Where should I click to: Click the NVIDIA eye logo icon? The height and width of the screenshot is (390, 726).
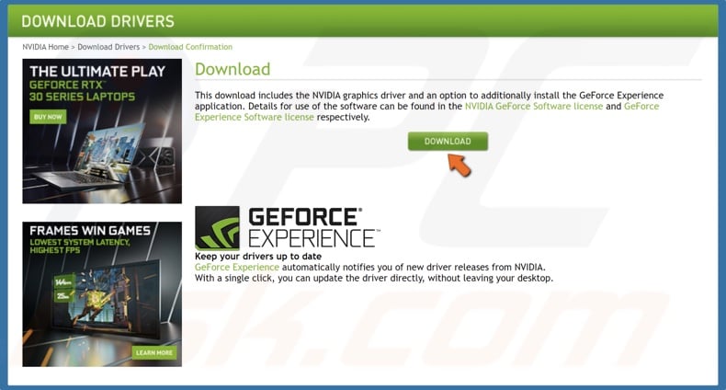pos(217,228)
